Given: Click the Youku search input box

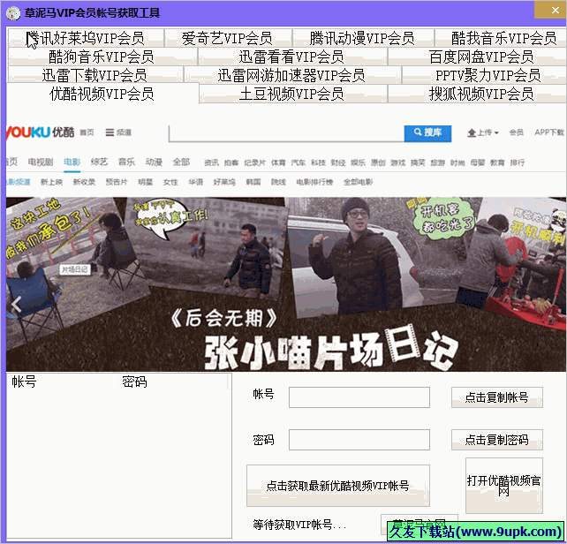Looking at the screenshot, I should [x=286, y=133].
